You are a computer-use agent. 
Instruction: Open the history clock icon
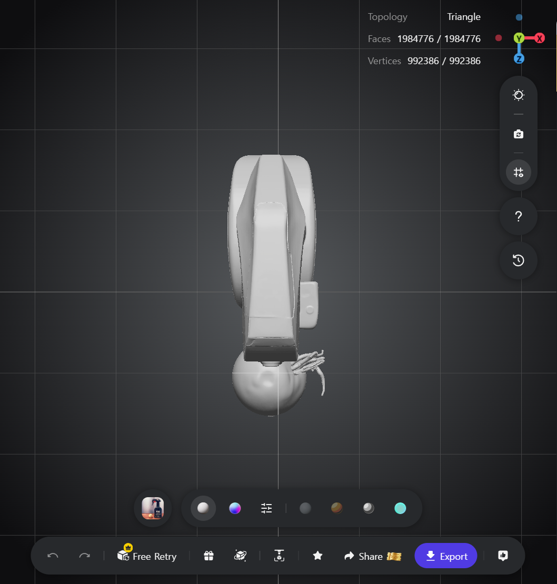click(518, 260)
